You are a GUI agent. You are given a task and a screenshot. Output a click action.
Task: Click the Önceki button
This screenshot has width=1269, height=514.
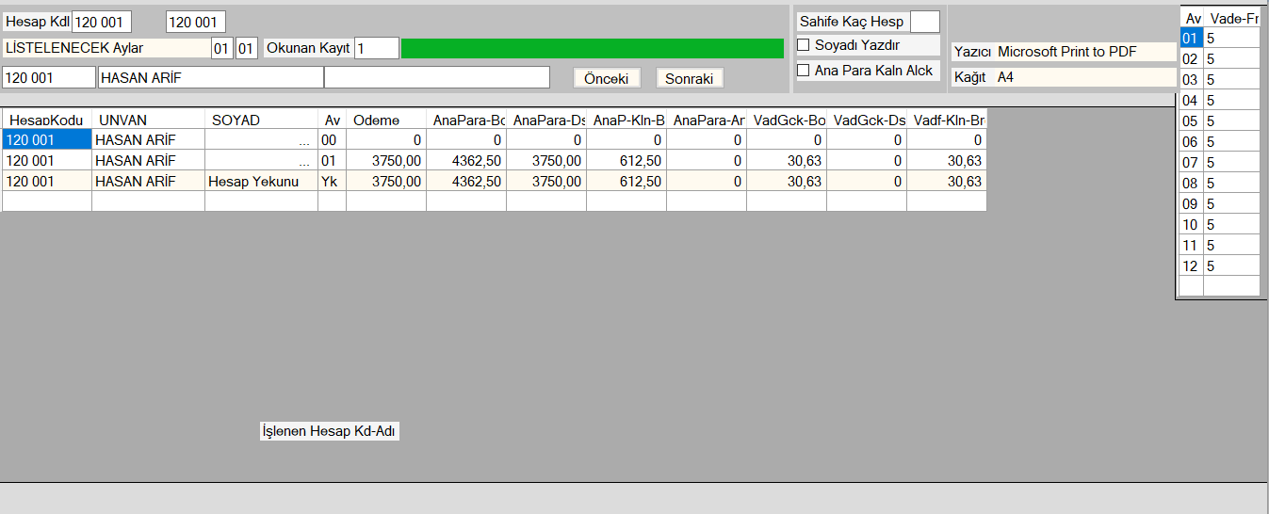607,78
